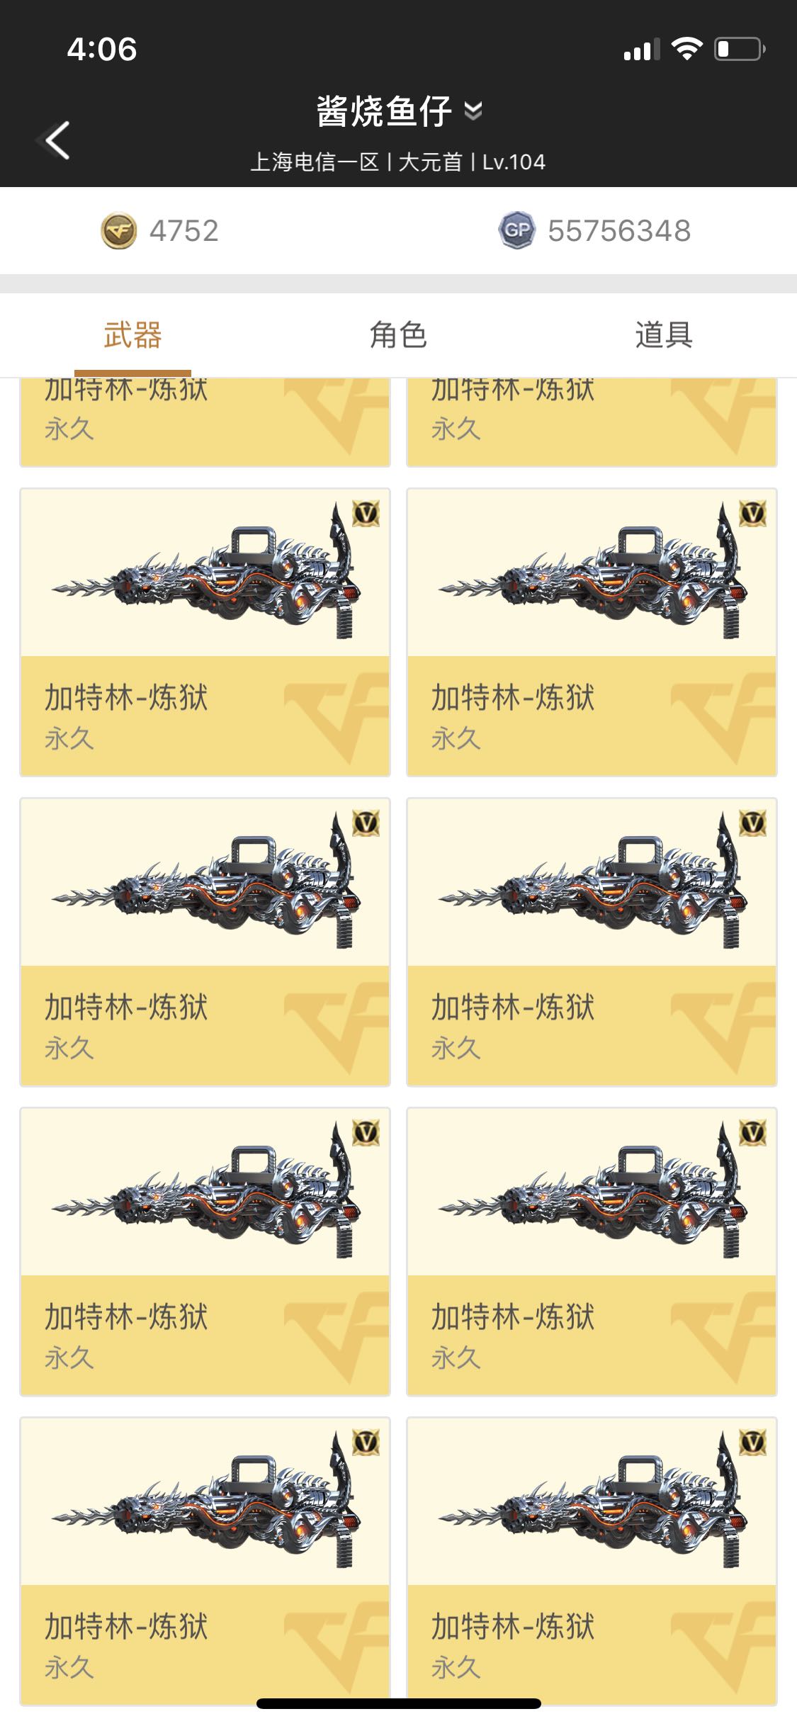Expand the 酱烧鱼仔 account dropdown chevron

pyautogui.click(x=473, y=111)
